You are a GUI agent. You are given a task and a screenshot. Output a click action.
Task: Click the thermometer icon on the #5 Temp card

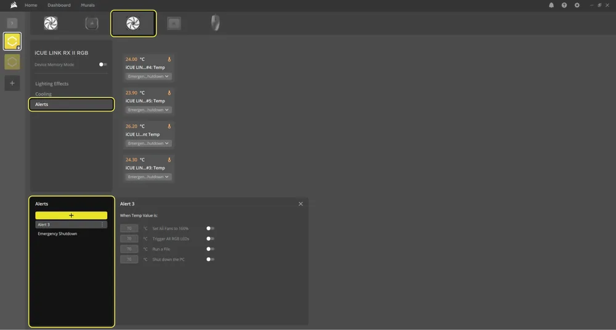pos(169,93)
